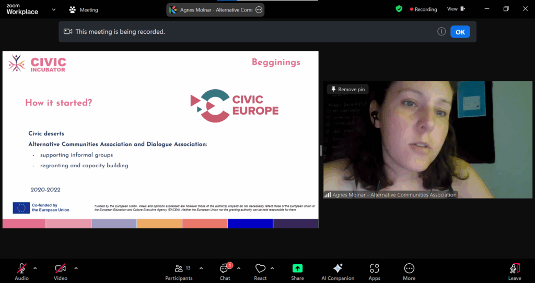Open the Participants panel
Image resolution: width=535 pixels, height=283 pixels.
click(x=179, y=271)
